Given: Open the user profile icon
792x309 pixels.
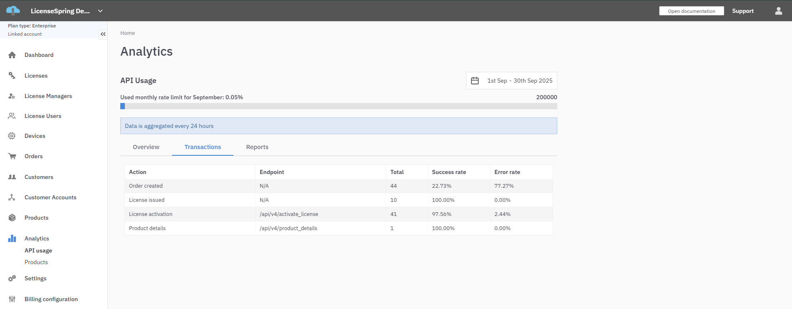Looking at the screenshot, I should pyautogui.click(x=778, y=11).
